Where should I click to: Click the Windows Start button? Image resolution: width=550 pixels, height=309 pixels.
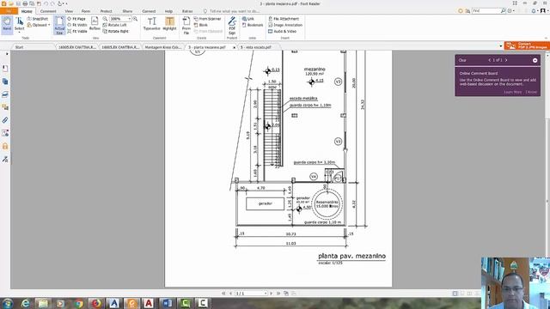7,303
